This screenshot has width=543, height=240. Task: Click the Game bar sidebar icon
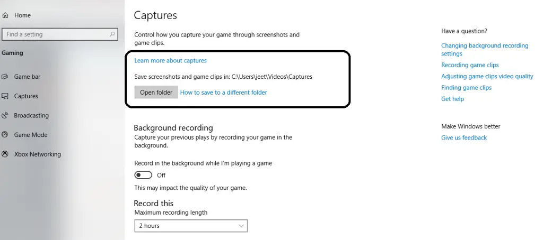click(5, 77)
